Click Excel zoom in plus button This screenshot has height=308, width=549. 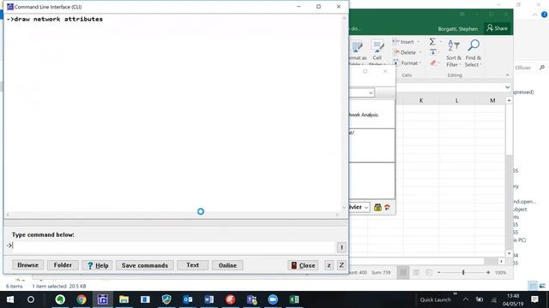point(488,272)
